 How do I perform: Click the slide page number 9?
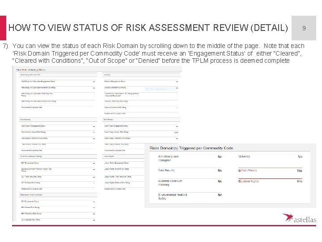tap(304, 28)
